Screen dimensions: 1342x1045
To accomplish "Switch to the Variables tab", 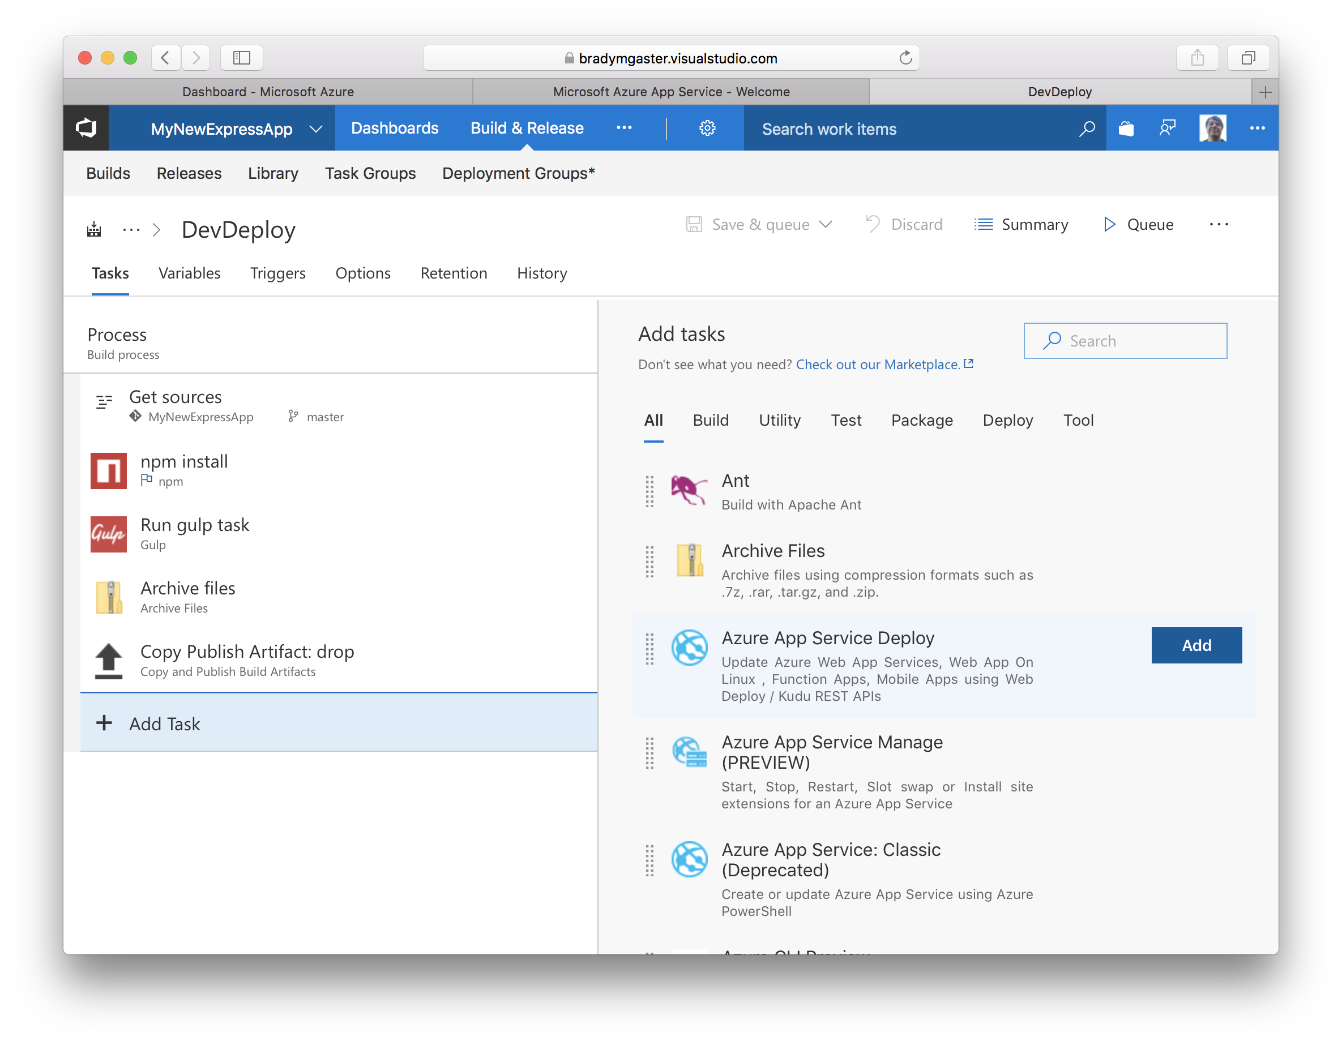I will click(190, 273).
